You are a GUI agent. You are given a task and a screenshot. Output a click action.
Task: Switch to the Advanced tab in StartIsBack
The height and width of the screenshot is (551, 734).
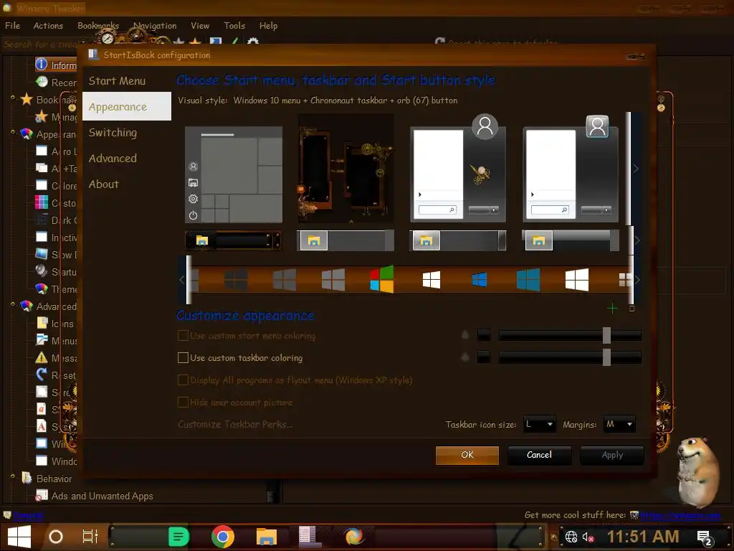click(127, 159)
